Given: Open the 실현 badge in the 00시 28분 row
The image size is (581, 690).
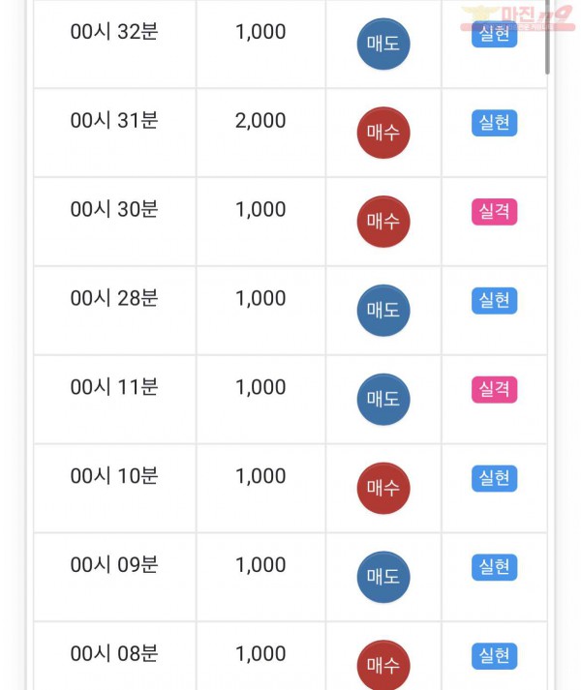Looking at the screenshot, I should point(494,301).
